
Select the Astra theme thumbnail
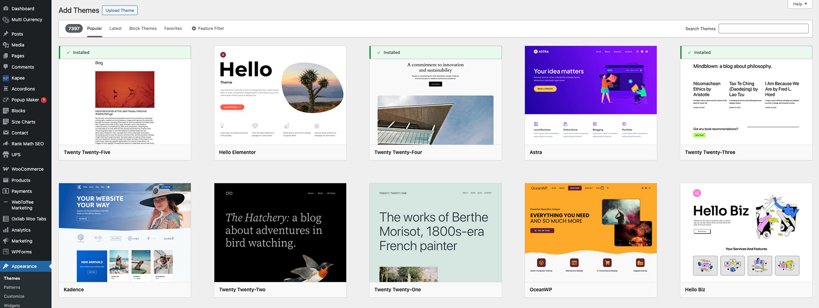tap(591, 95)
